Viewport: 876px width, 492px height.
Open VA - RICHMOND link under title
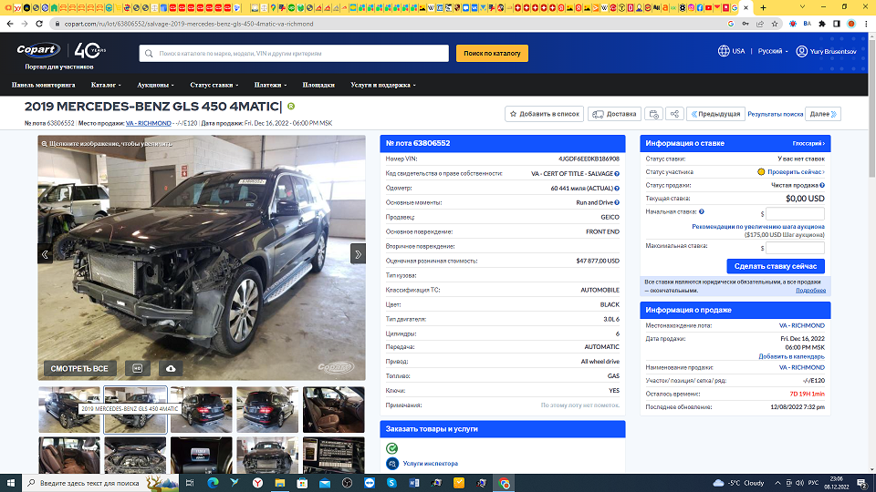(x=148, y=123)
